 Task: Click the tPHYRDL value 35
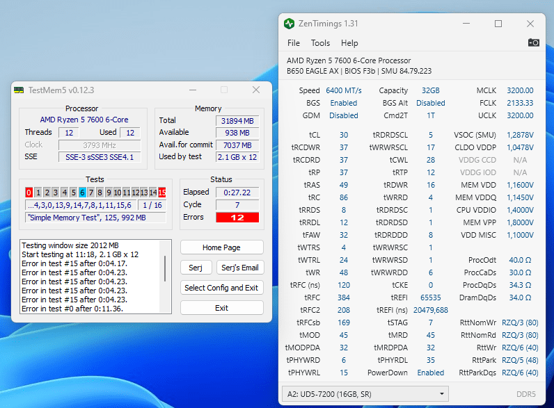431,360
